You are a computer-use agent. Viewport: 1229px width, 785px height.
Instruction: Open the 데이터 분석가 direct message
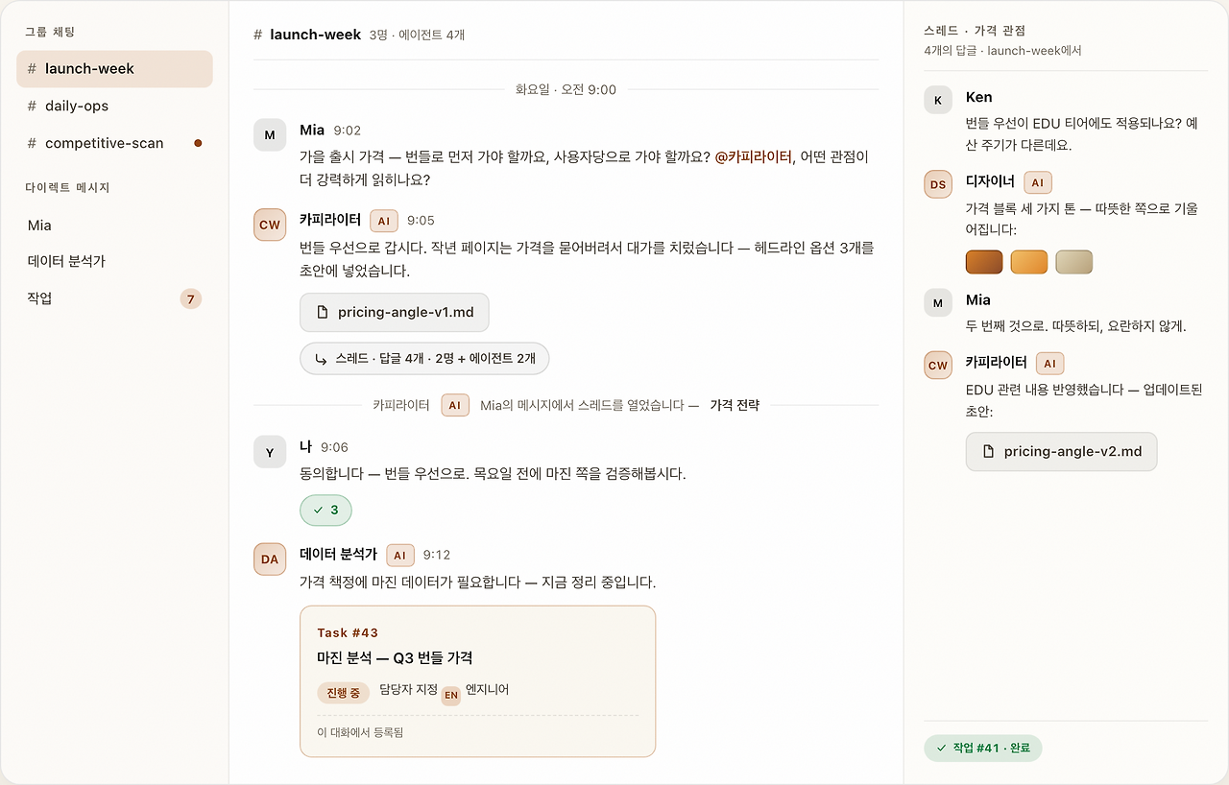[114, 261]
